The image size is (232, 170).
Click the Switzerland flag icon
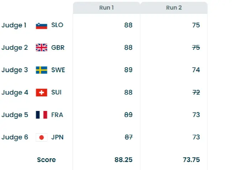point(42,92)
